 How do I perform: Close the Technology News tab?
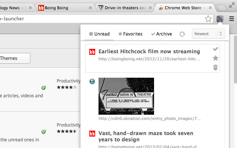click(30, 8)
